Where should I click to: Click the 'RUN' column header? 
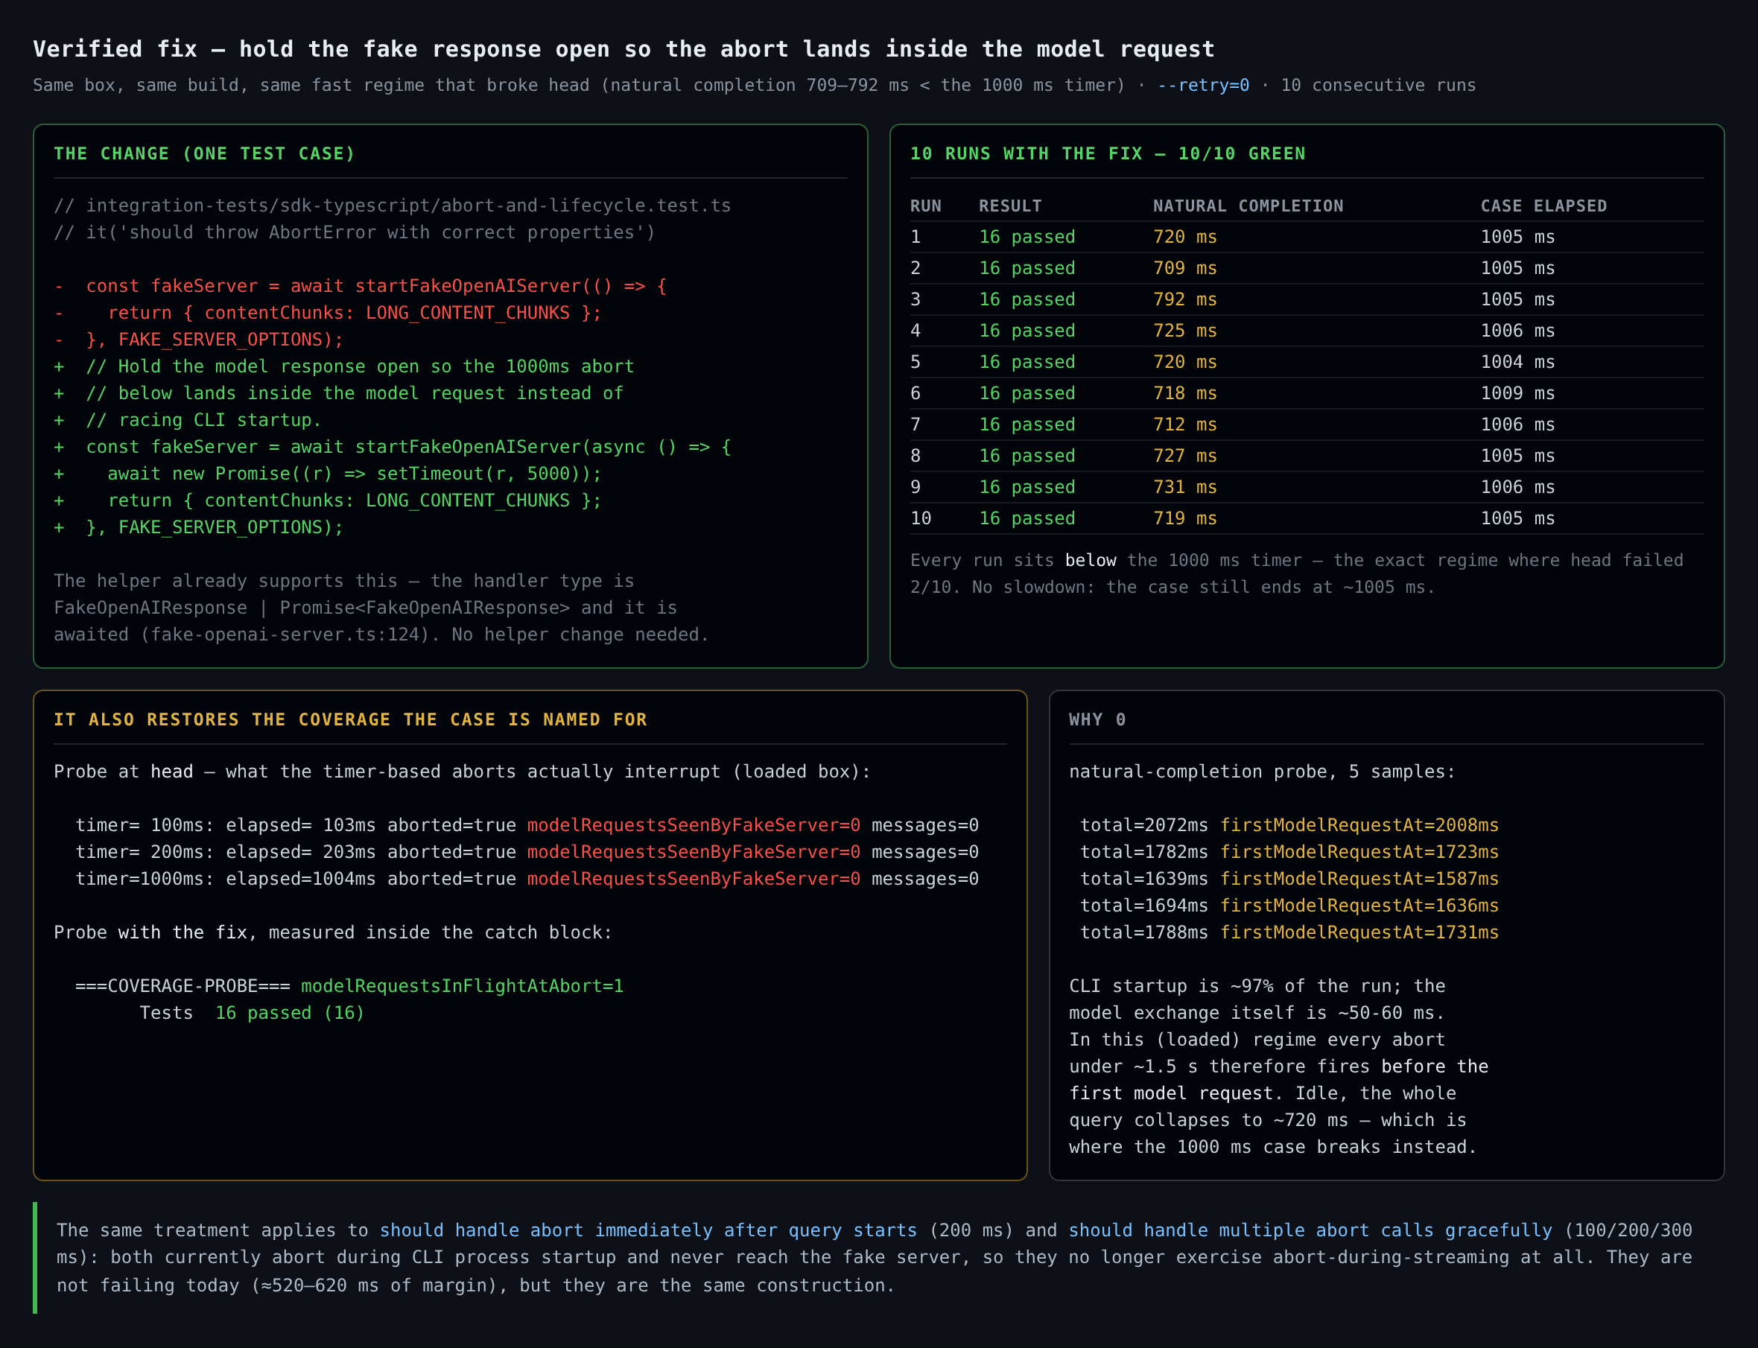coord(925,206)
